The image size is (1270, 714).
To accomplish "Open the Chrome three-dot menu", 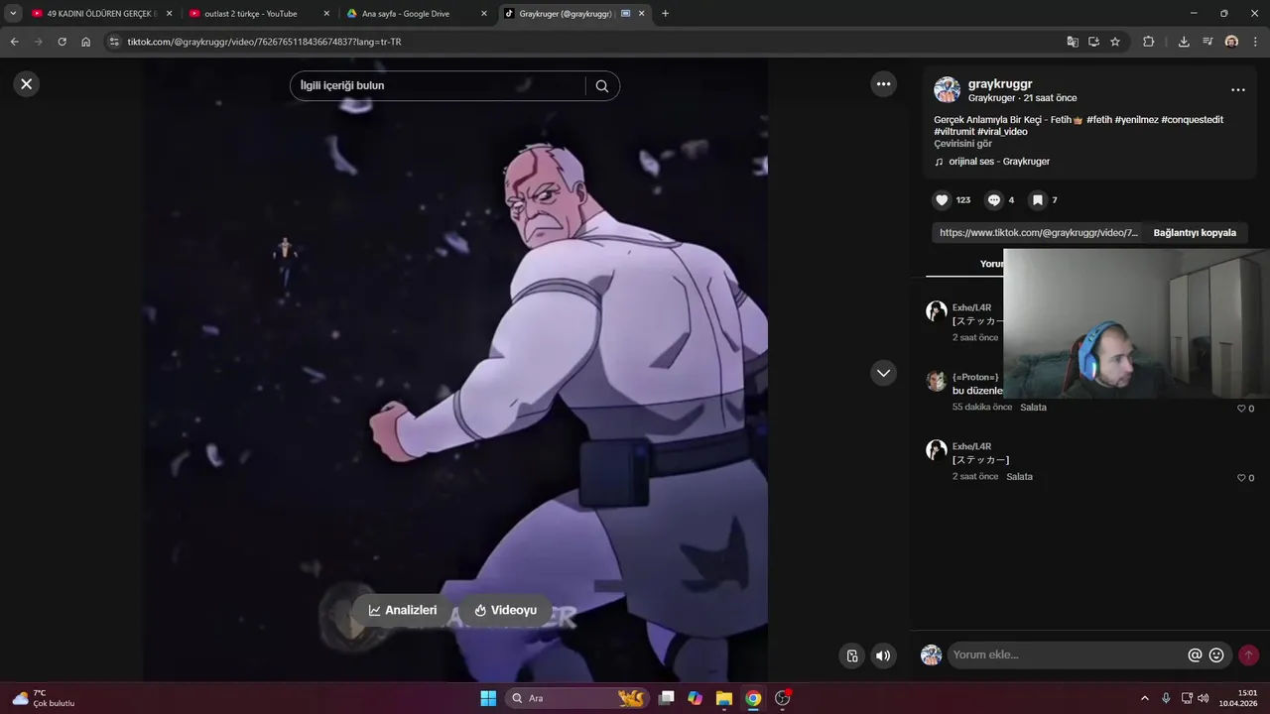I will 1255,42.
